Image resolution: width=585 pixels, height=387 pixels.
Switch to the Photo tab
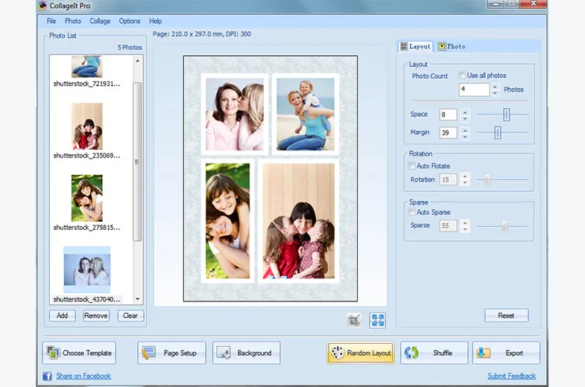click(452, 47)
